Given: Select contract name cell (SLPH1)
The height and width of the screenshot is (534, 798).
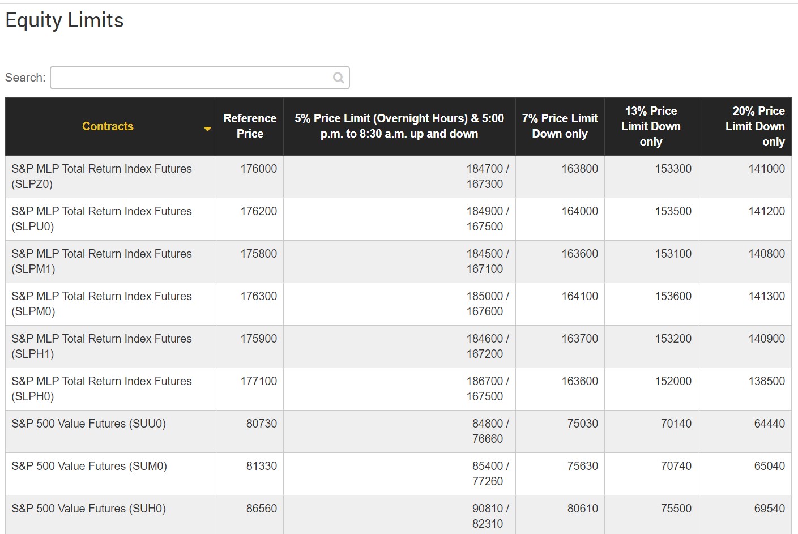Looking at the screenshot, I should point(111,347).
